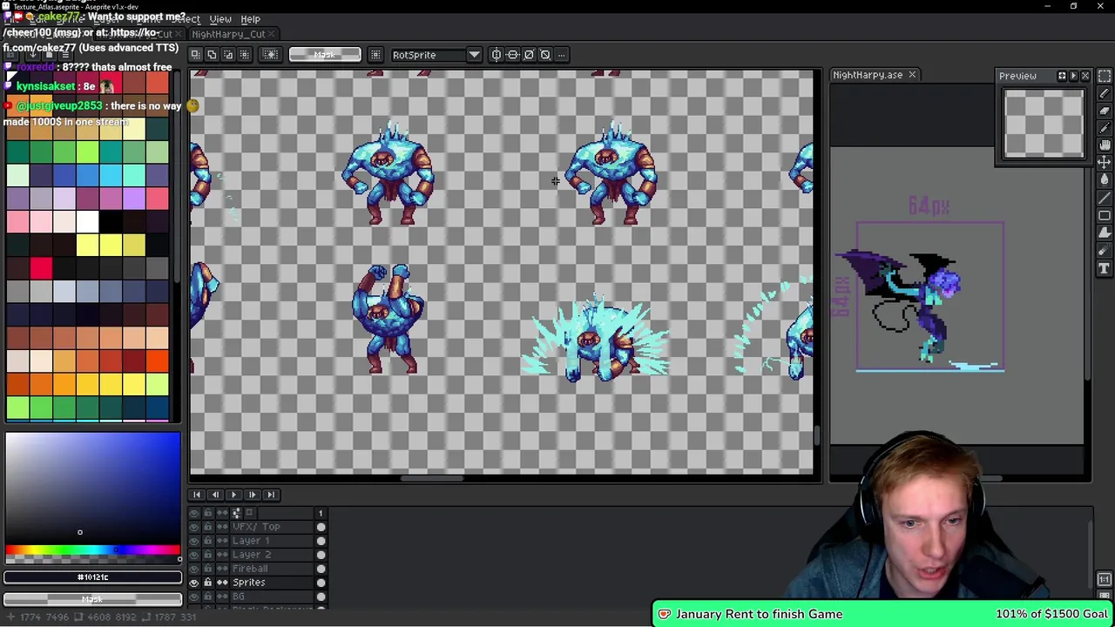
Task: Toggle lock on Layer 1
Action: (x=207, y=541)
